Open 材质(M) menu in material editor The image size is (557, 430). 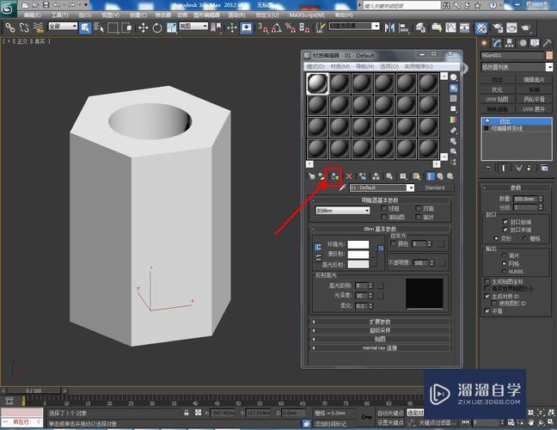click(340, 66)
